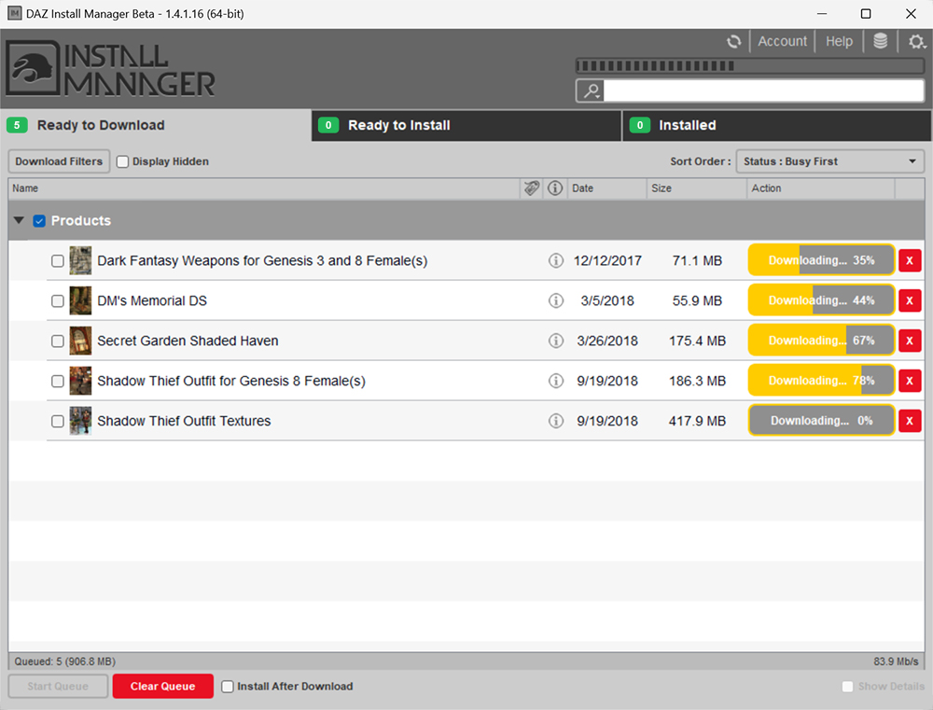Toggle the Display Hidden checkbox
Screen dimensions: 933x710
122,161
